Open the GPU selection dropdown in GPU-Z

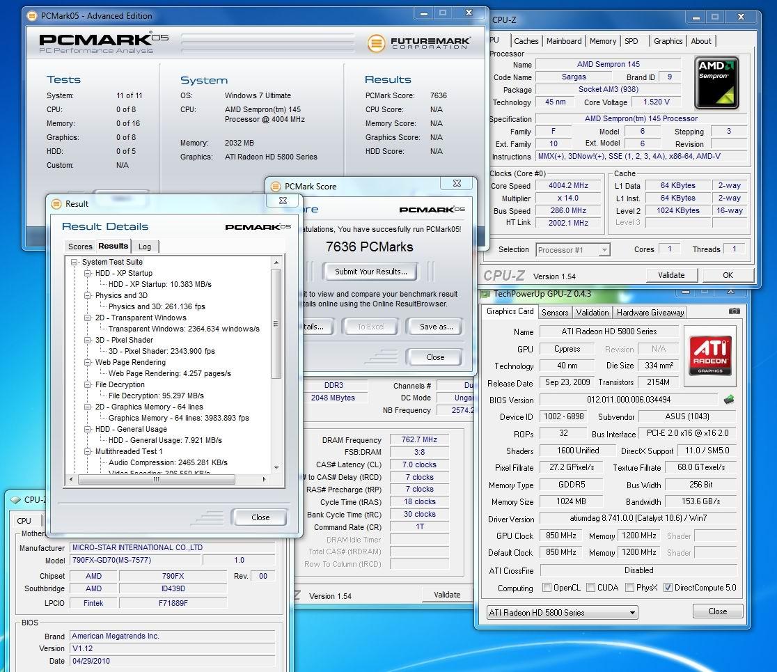[x=563, y=613]
